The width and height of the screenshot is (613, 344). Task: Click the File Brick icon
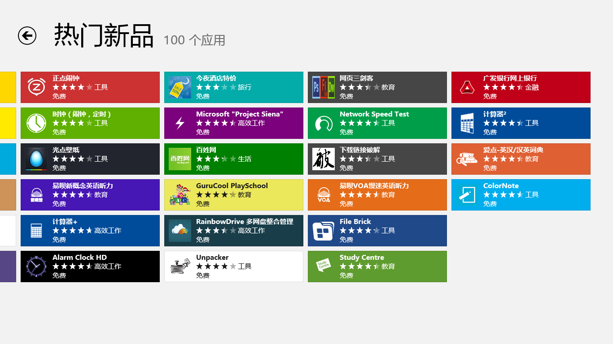click(324, 231)
